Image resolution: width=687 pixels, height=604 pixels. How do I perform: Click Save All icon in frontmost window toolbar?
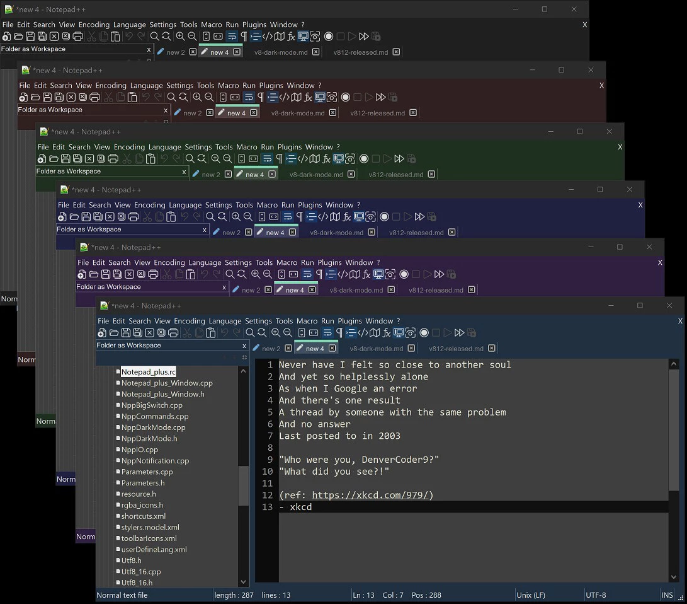click(x=138, y=333)
